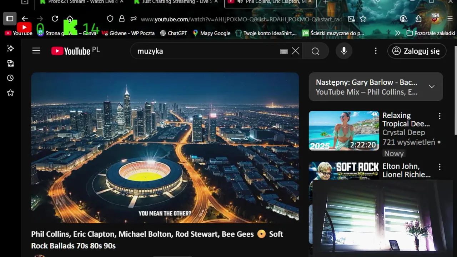
Task: Show hidden bookmarks with double chevron
Action: 398,33
